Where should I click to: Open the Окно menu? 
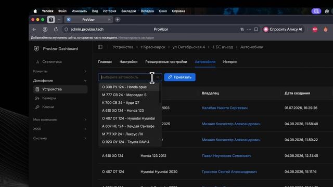(x=163, y=11)
